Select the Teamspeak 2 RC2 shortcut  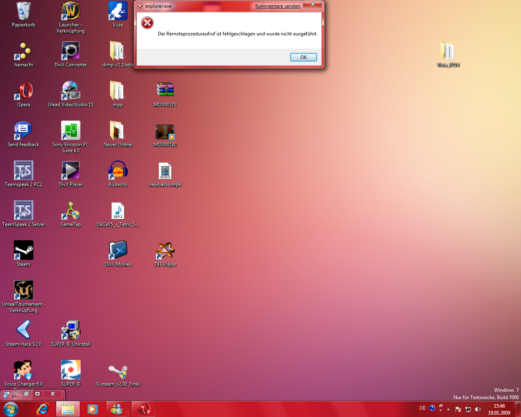(x=23, y=171)
